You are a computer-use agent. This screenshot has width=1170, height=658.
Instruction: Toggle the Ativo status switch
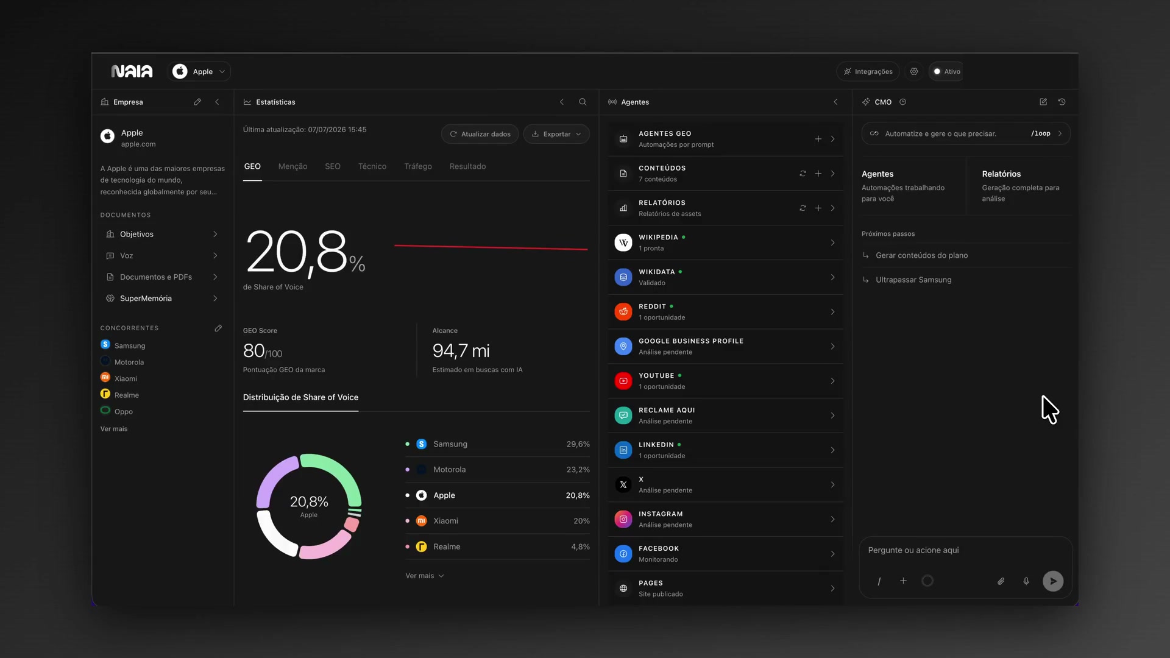[x=946, y=71]
